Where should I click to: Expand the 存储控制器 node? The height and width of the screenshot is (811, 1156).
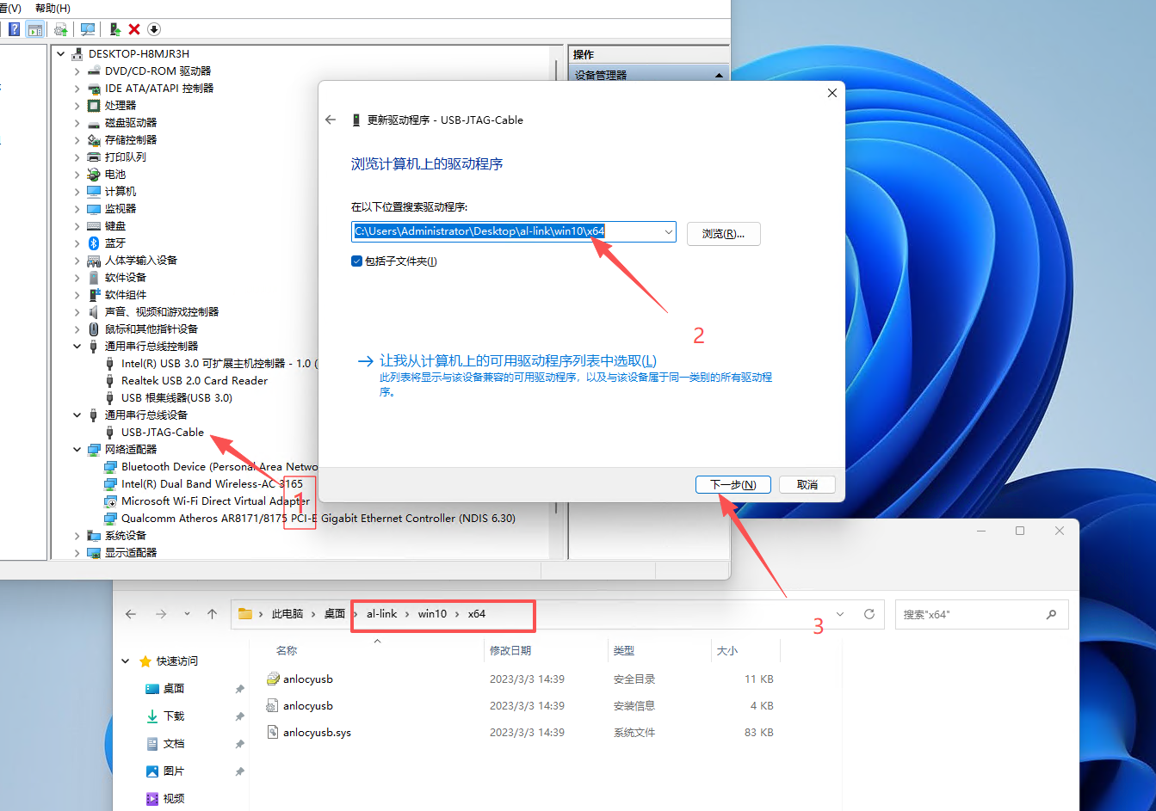pos(77,140)
